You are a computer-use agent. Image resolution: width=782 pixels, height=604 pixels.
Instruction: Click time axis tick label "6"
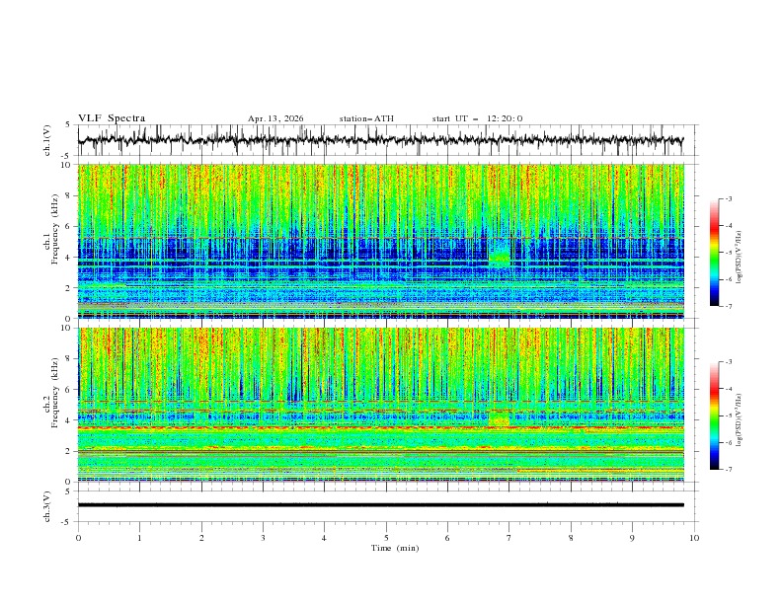(x=447, y=538)
